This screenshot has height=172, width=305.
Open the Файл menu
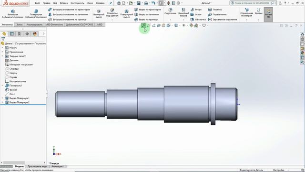pyautogui.click(x=37, y=3)
